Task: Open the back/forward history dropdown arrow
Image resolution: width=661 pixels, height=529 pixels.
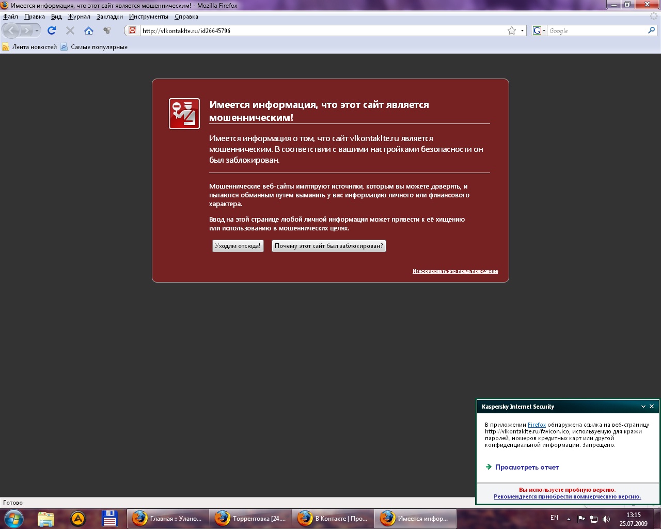Action: [x=37, y=30]
